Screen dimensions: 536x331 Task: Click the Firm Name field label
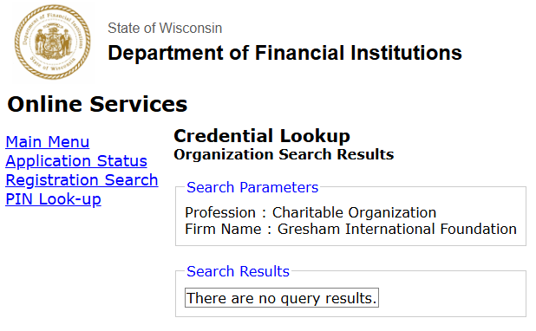pyautogui.click(x=223, y=229)
